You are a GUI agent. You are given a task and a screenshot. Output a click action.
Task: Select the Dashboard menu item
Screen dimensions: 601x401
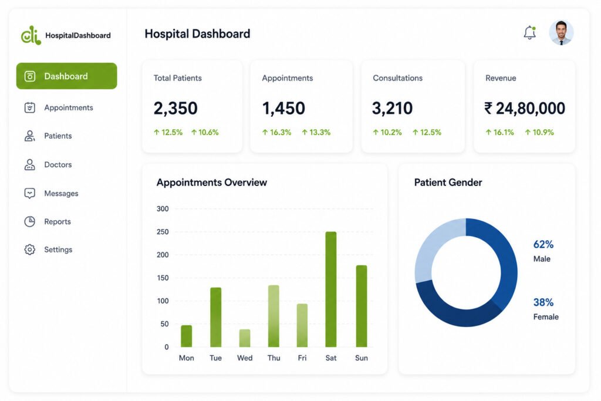(x=67, y=76)
